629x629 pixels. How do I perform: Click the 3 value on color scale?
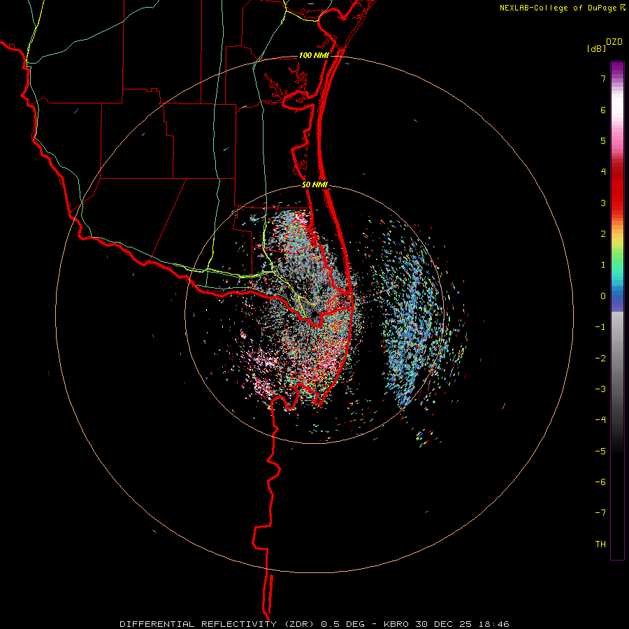click(603, 203)
